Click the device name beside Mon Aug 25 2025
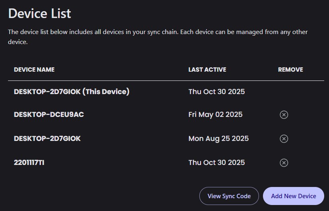This screenshot has height=211, width=329. tap(47, 139)
